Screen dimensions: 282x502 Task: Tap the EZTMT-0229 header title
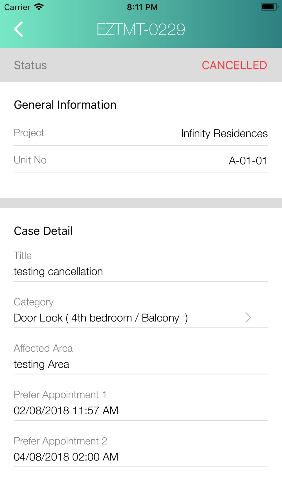pos(141,29)
